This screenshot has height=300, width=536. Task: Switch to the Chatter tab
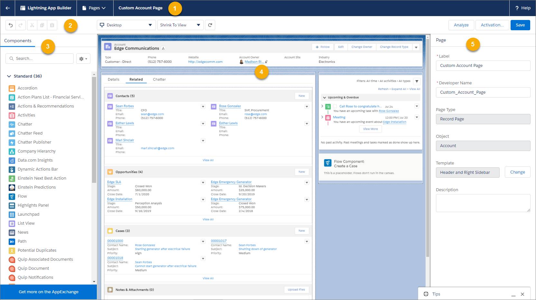(x=159, y=80)
